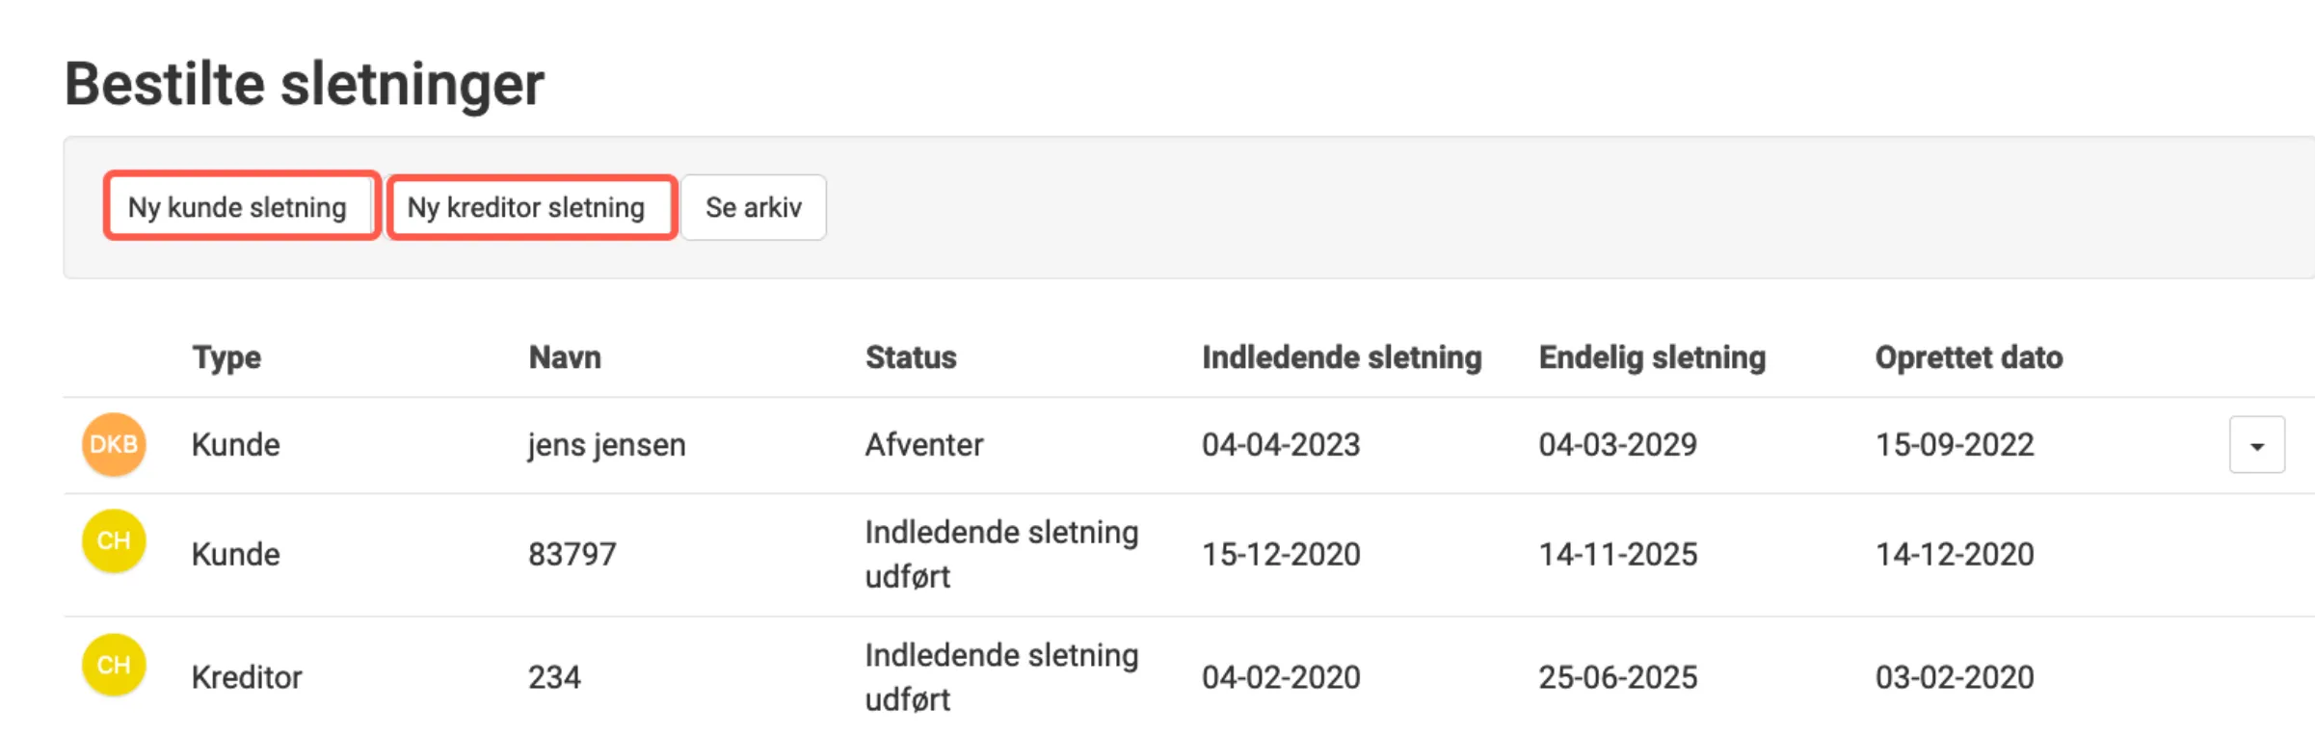Click the Indledende sletning column header
Viewport: 2315px width, 736px height.
click(1342, 357)
